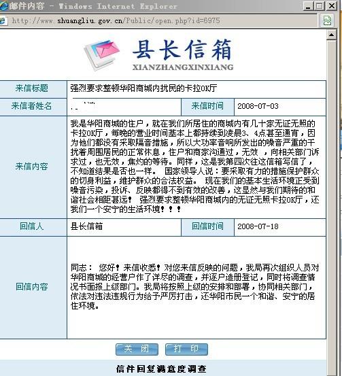
Task: Close the Internet Explorer window
Action: point(332,5)
